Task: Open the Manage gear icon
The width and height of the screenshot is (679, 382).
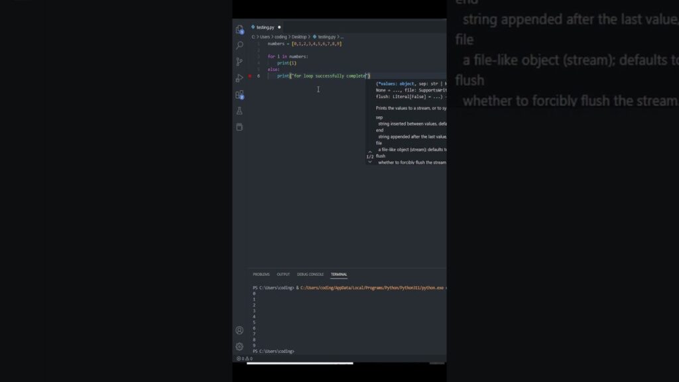Action: 239,346
